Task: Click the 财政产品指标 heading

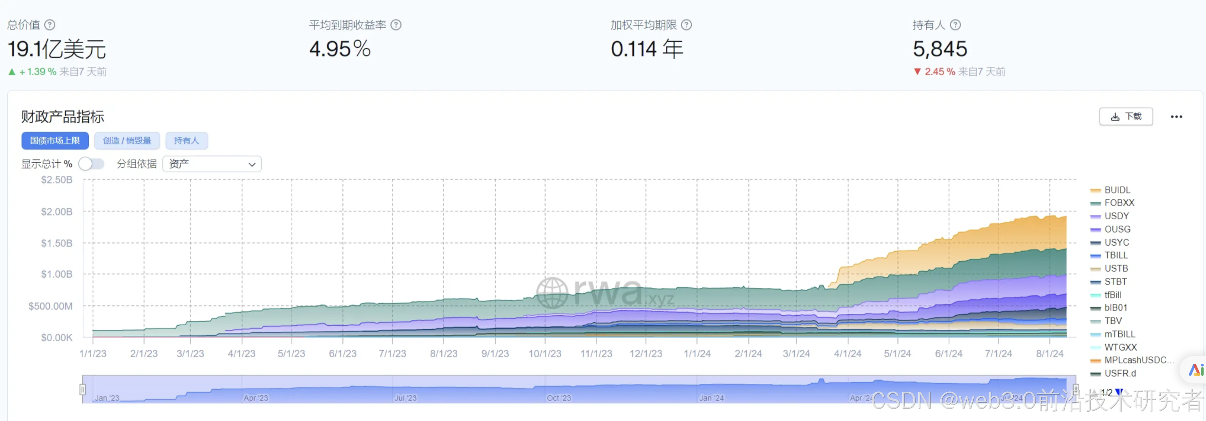Action: click(x=63, y=116)
